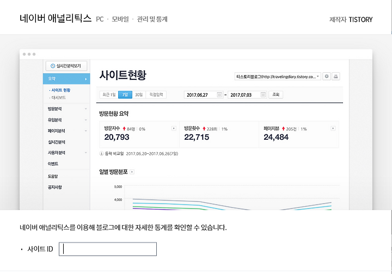Click the end date field 2017.07.03
Viewport: 392px width, 274px height.
coord(247,95)
